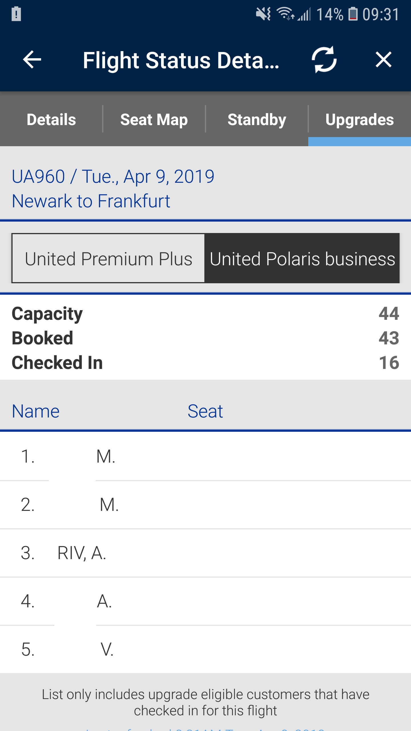Tap the back arrow icon

pyautogui.click(x=32, y=60)
